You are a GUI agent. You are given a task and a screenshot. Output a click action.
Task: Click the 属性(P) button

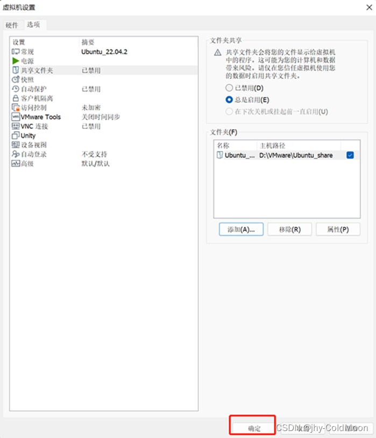[338, 229]
